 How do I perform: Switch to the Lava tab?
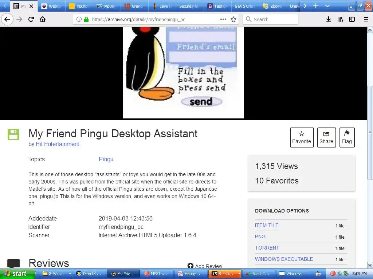pos(162,6)
